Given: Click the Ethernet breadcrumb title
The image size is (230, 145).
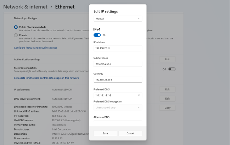Looking at the screenshot, I should coord(65,7).
